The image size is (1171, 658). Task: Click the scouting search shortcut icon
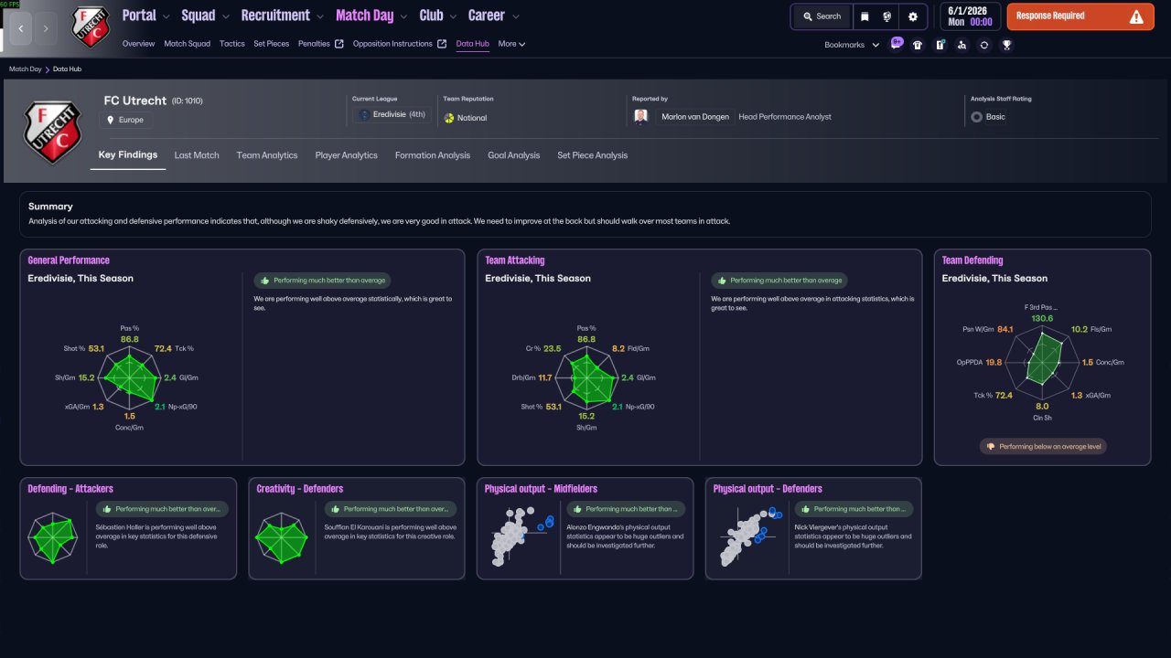coord(962,45)
